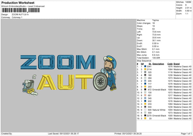The width and height of the screenshot is (193, 136).
Task: Click the black swatch beside stitch count 872
Action: (145, 89)
